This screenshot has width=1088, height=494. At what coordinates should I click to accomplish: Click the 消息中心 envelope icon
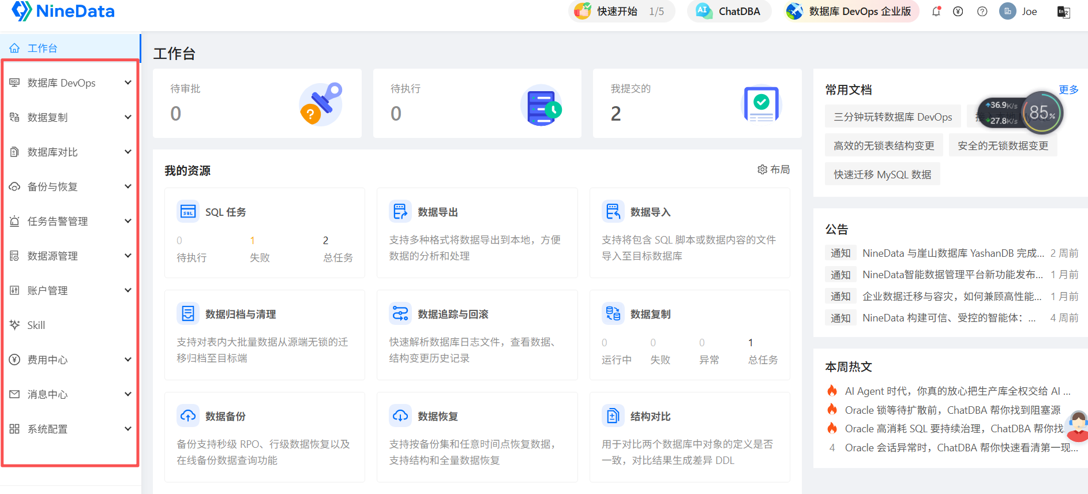coord(14,394)
